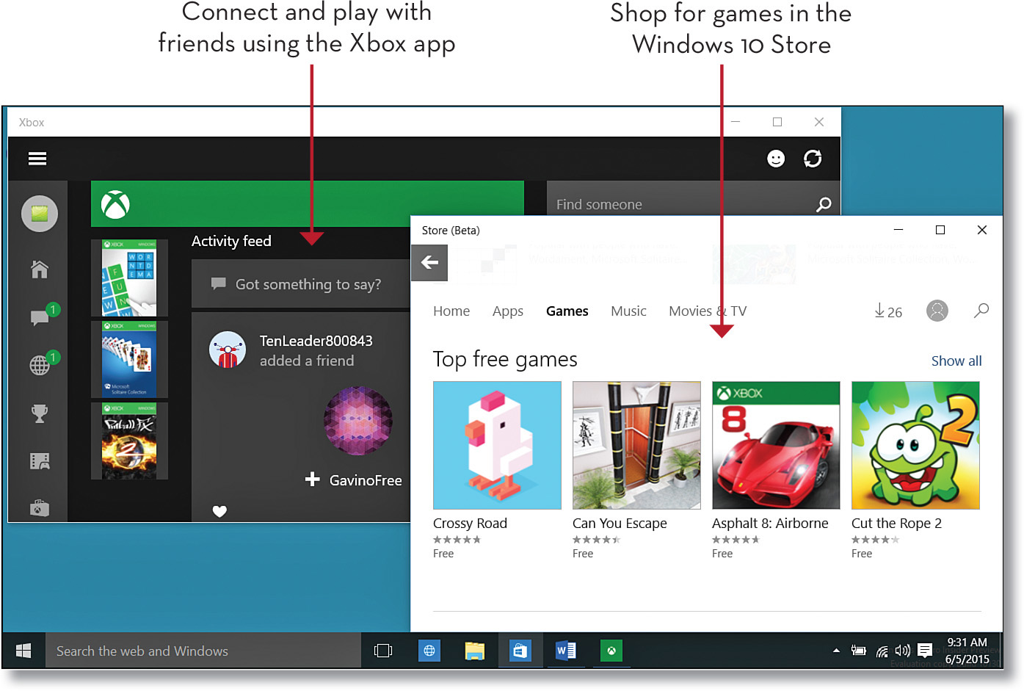
Task: Open the Asphalt 8: Airborne tile
Action: click(x=776, y=445)
